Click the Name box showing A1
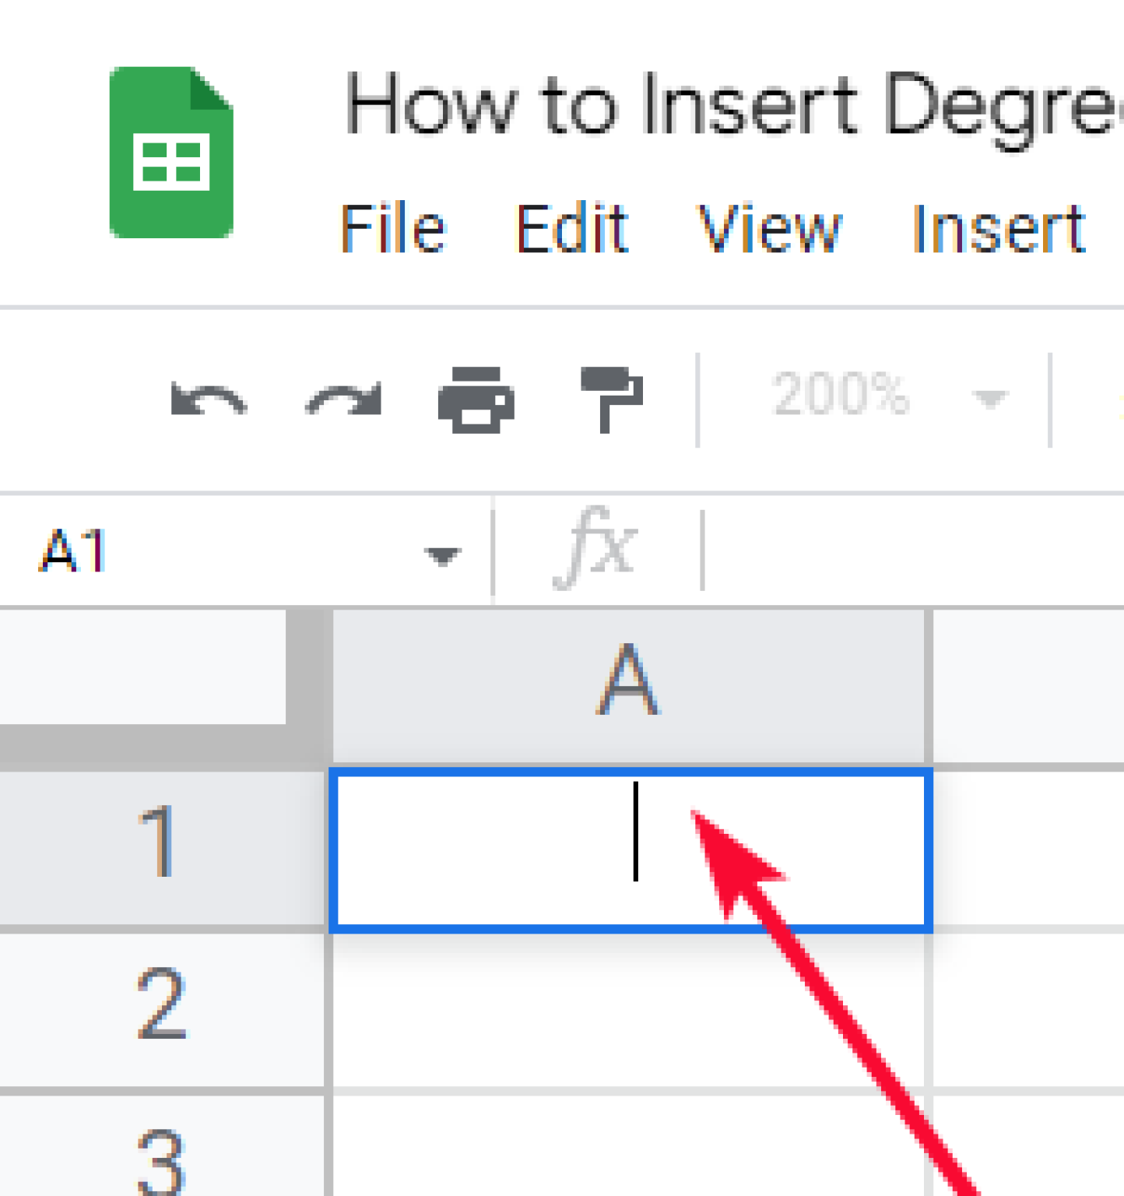Screen dimensions: 1124x1196 [x=245, y=551]
